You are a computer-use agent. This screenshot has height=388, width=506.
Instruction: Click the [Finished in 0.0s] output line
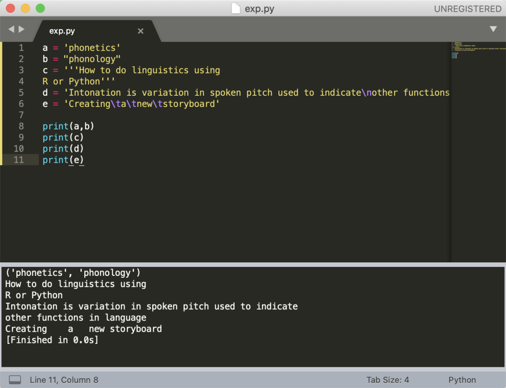click(52, 340)
